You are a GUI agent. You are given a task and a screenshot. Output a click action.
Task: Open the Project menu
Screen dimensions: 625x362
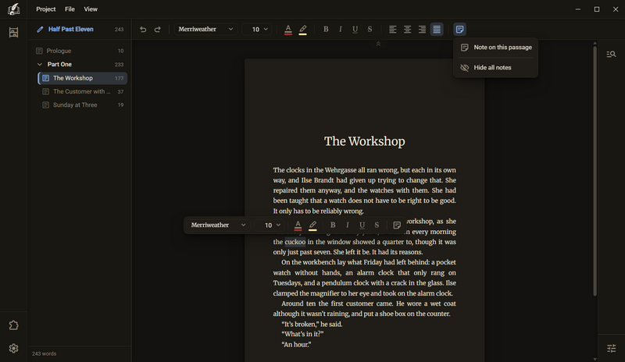pos(46,9)
